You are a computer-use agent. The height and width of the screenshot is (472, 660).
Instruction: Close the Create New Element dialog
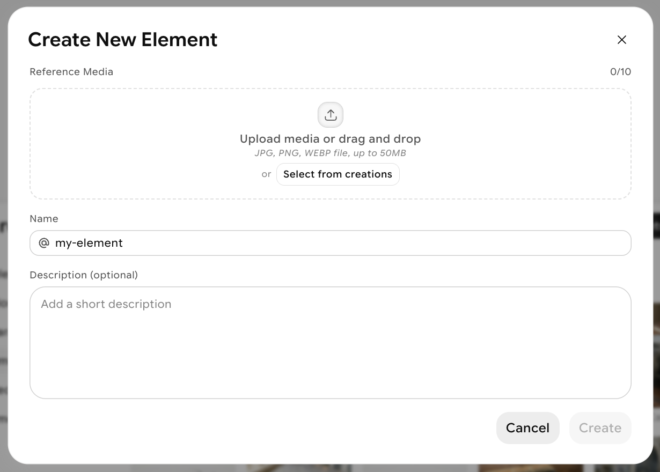pyautogui.click(x=622, y=40)
